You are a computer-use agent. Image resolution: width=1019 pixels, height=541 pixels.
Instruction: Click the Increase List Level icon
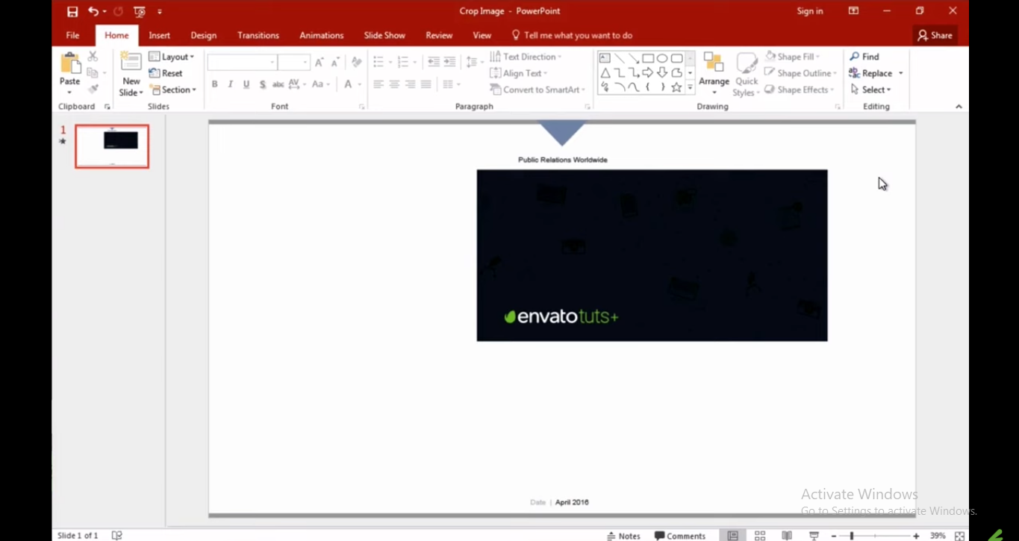[449, 62]
